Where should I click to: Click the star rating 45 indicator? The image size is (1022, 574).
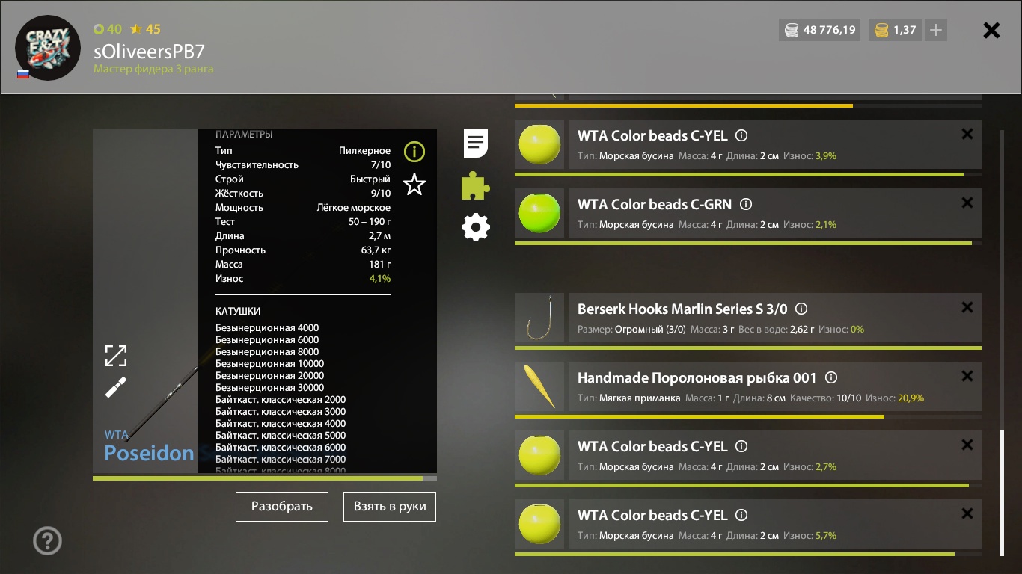click(145, 29)
